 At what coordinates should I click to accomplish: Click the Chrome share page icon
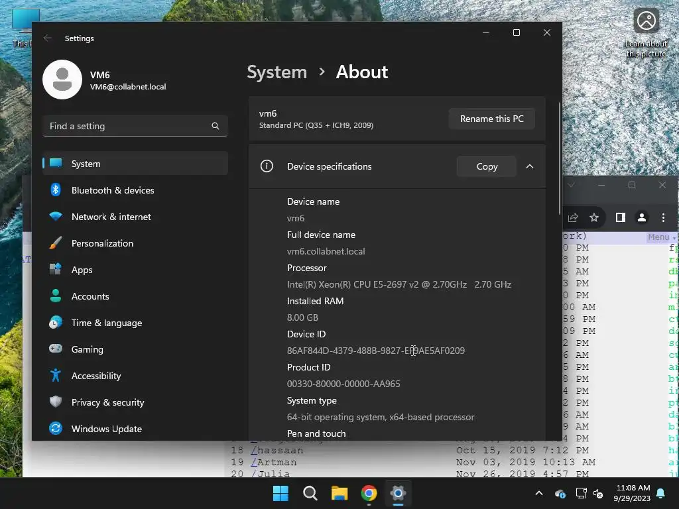573,217
